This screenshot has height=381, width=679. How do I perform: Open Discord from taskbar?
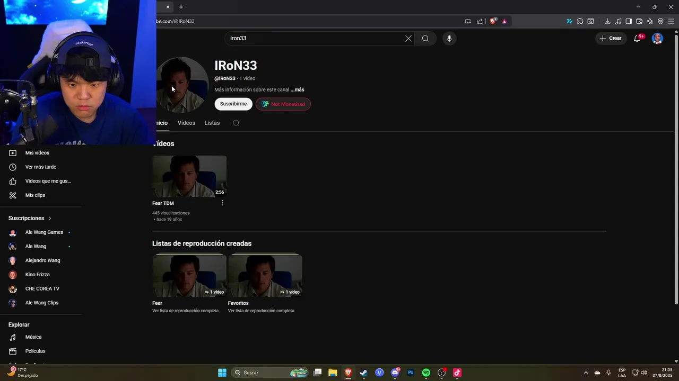coord(395,373)
